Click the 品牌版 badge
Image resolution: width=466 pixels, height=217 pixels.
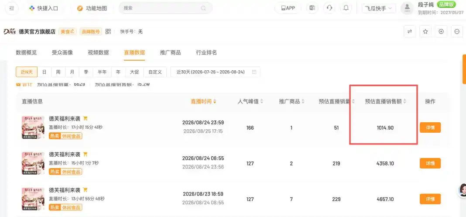click(x=446, y=4)
